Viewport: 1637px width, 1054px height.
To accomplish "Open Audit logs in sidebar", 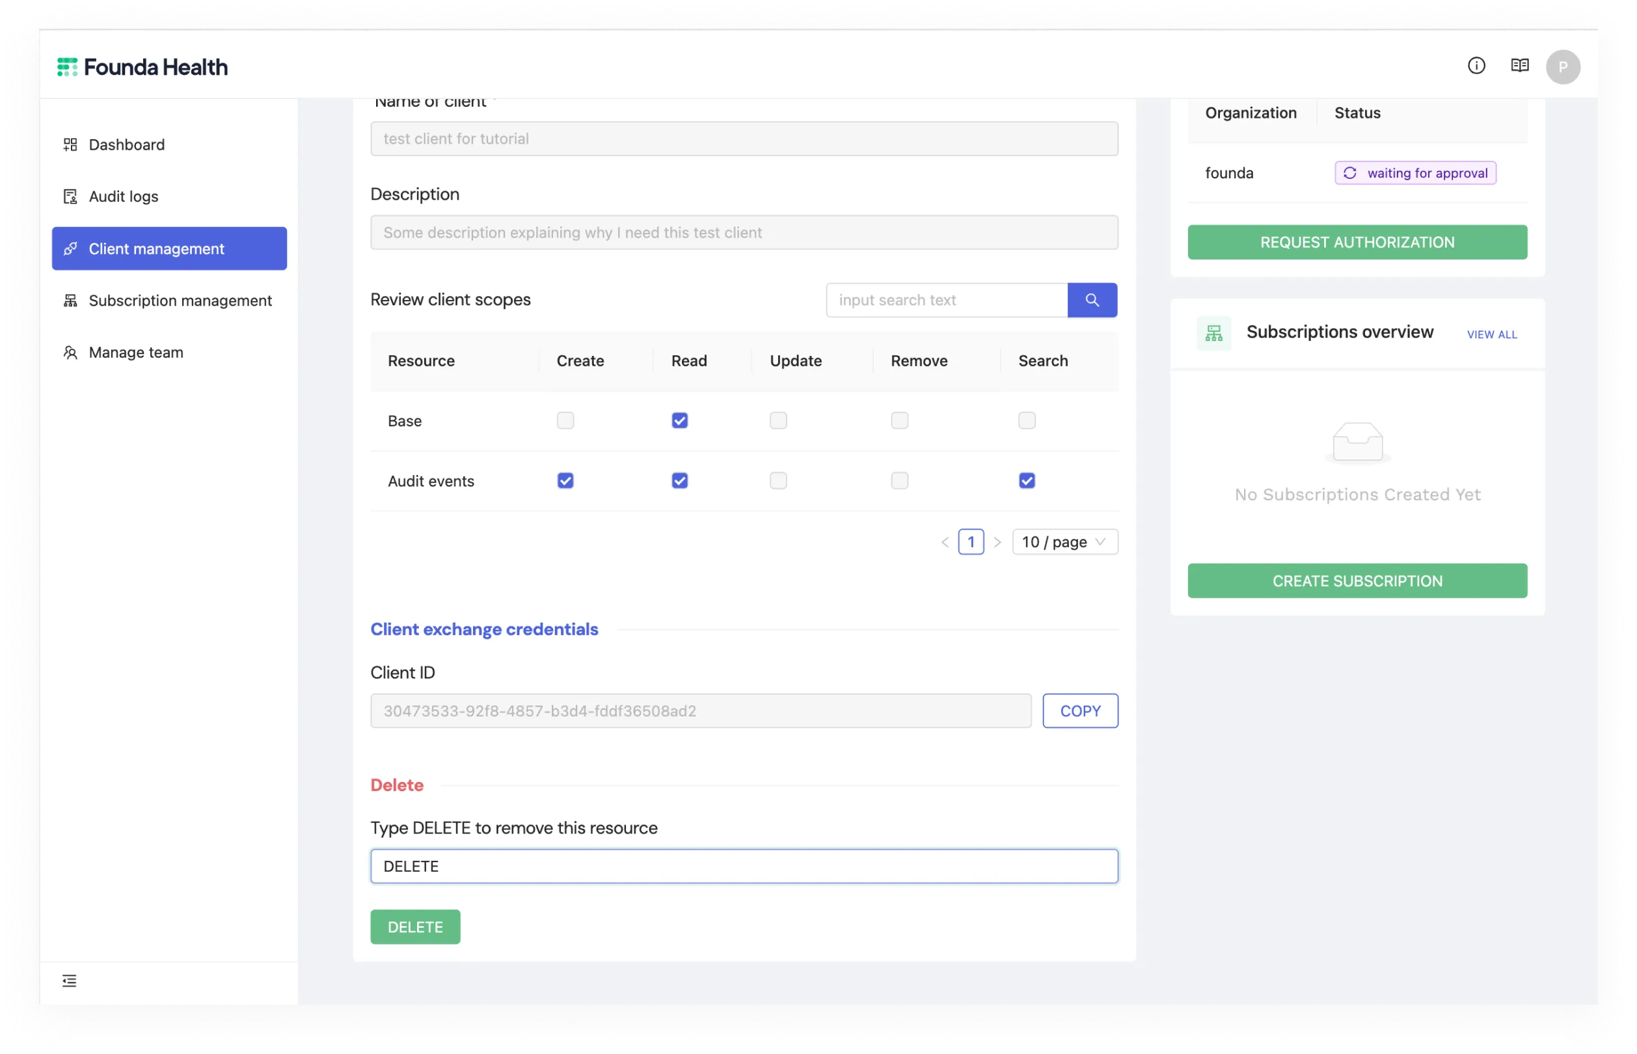I will point(169,196).
